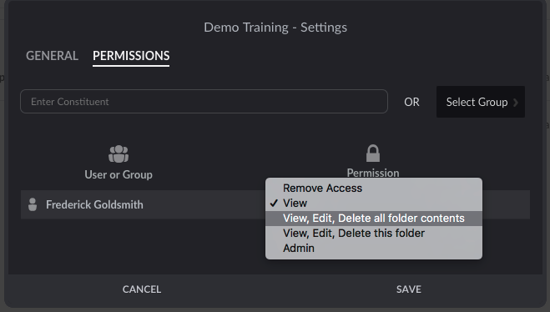
Task: Switch to the GENERAL tab
Action: click(52, 56)
